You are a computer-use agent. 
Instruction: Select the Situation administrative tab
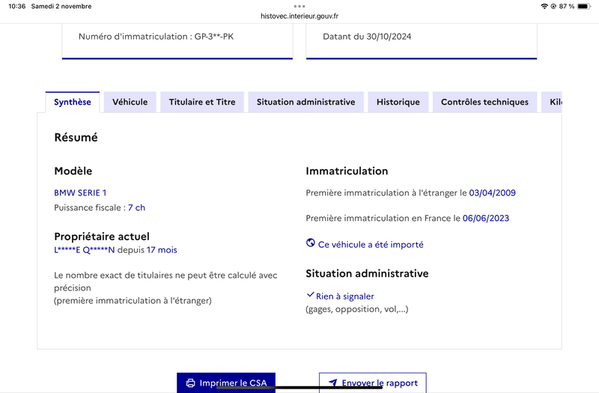tap(306, 102)
